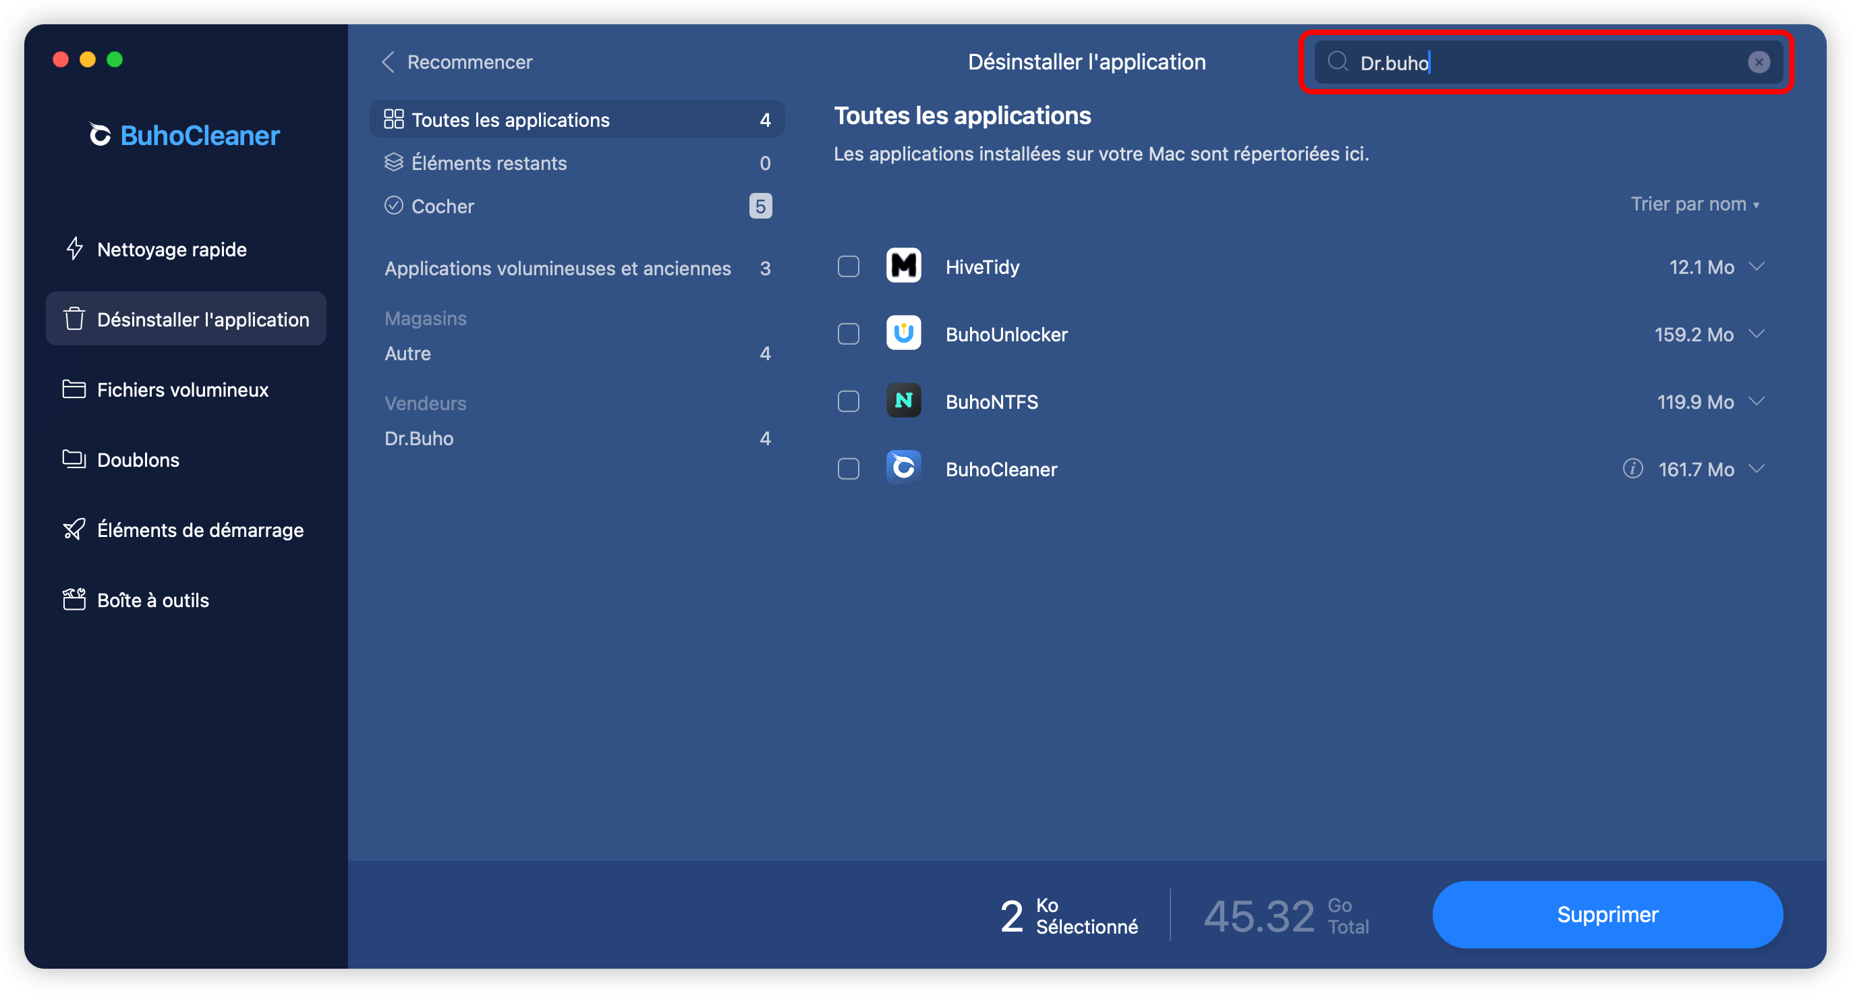
Task: Click the BuhoUnlocker app name
Action: [x=1006, y=334]
